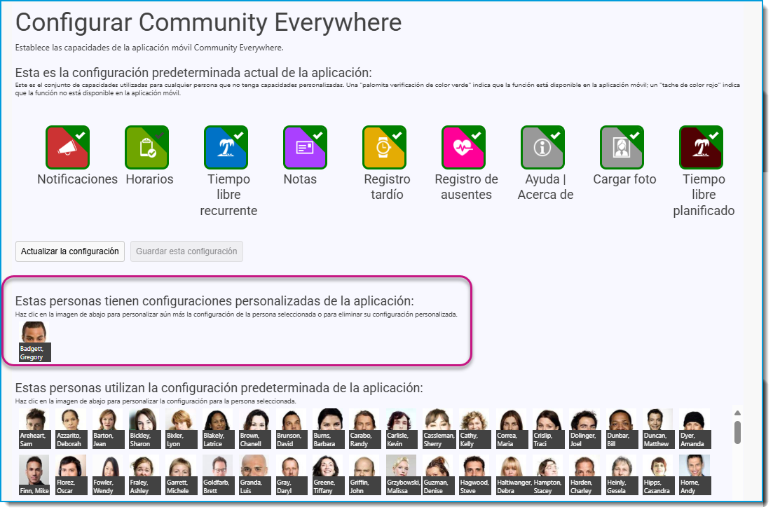Toggle the Notificaciones capability icon
This screenshot has width=773, height=512.
pos(67,147)
